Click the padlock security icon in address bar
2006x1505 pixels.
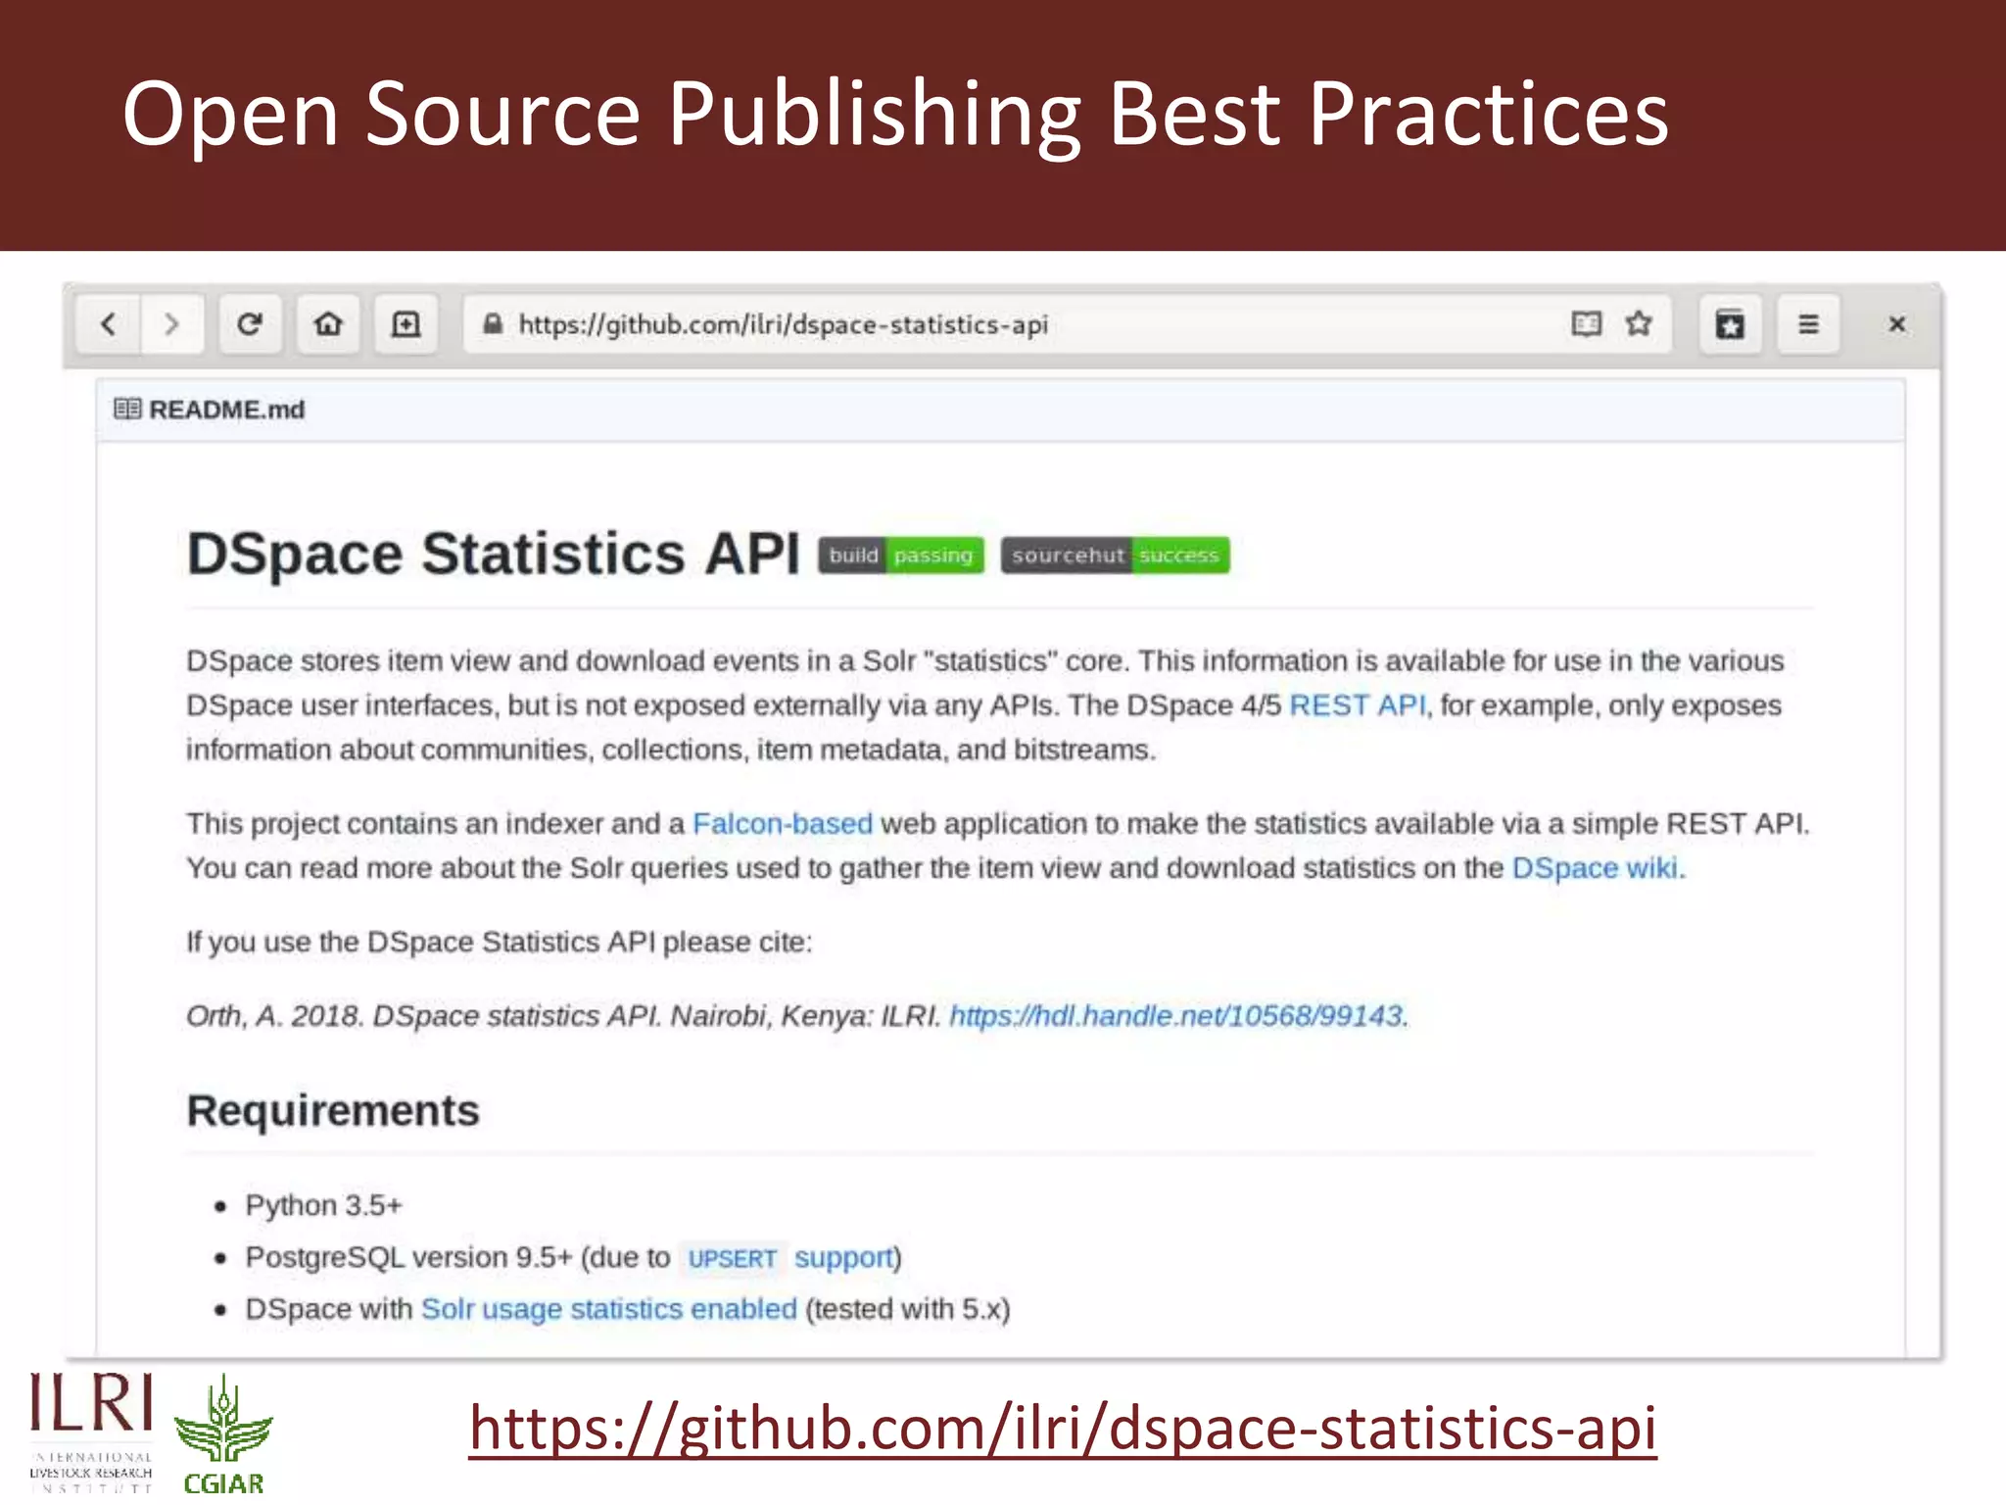tap(493, 324)
